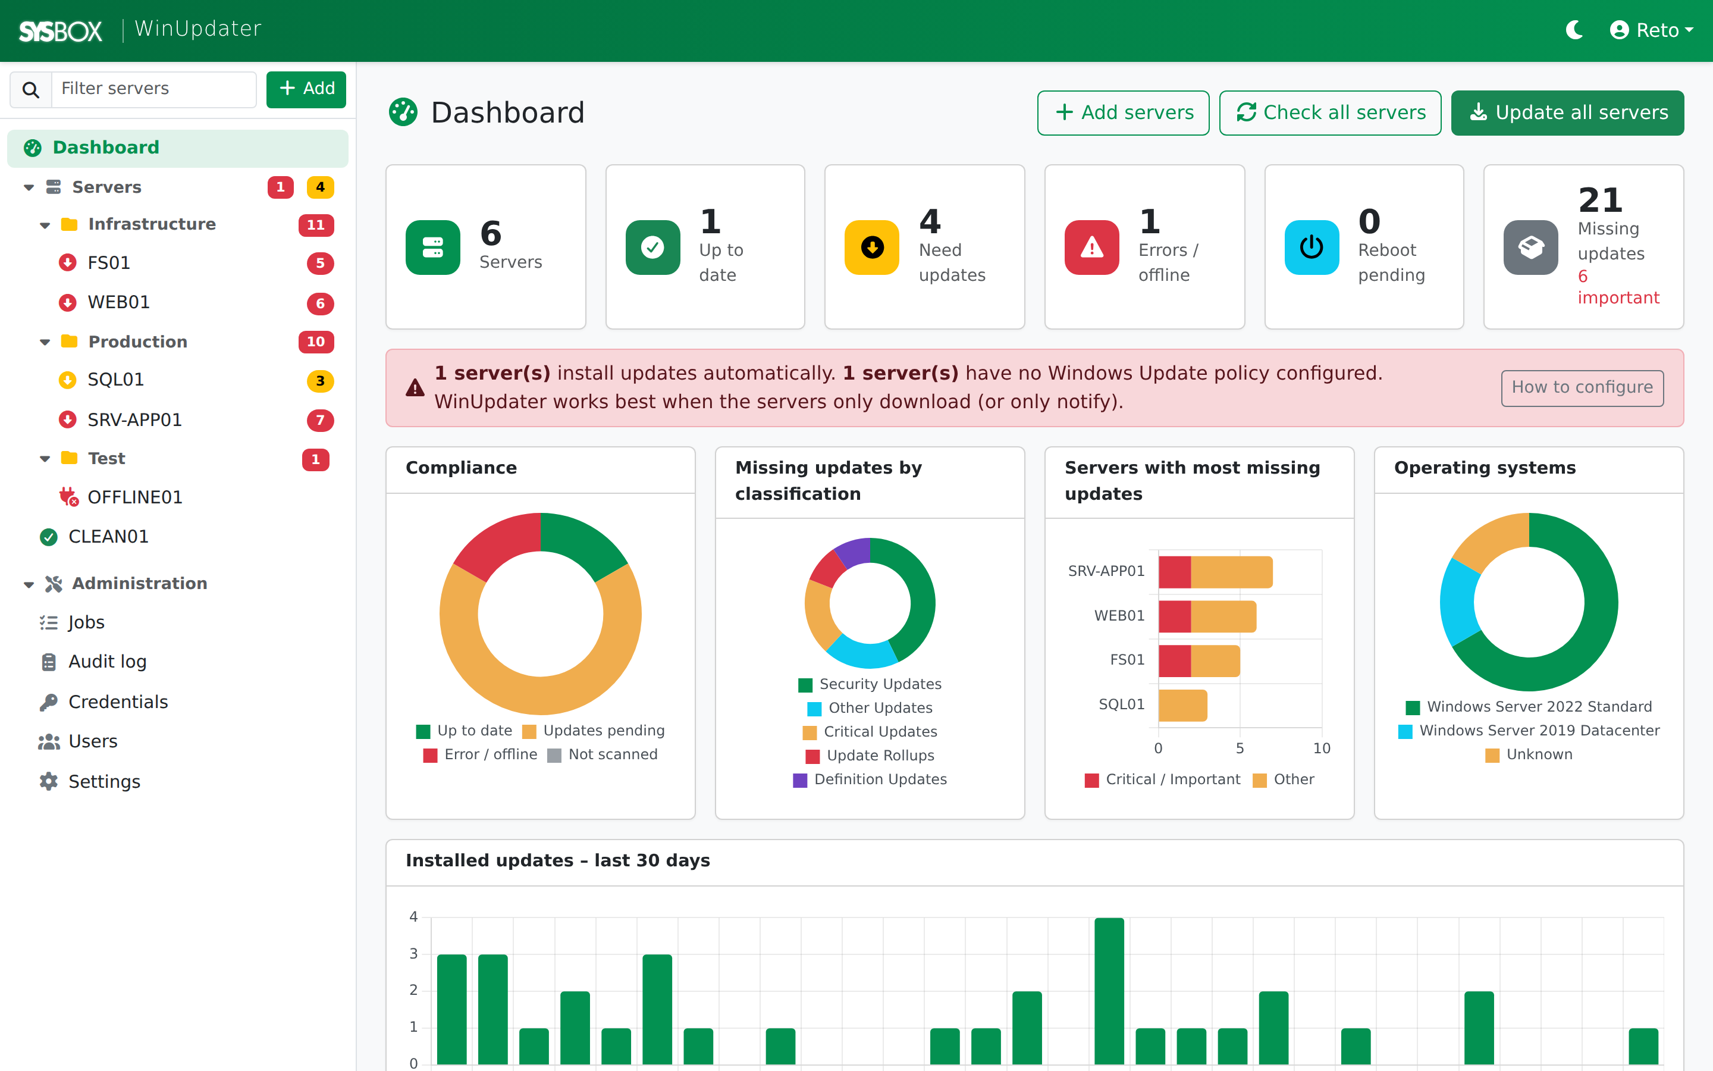Toggle Windows Server 2019 Datacenter legend

[x=1529, y=731]
